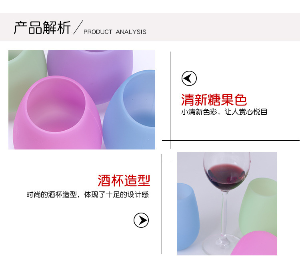Click the PRODUCT ANALYSIS subtitle text
The height and width of the screenshot is (257, 300).
(115, 32)
